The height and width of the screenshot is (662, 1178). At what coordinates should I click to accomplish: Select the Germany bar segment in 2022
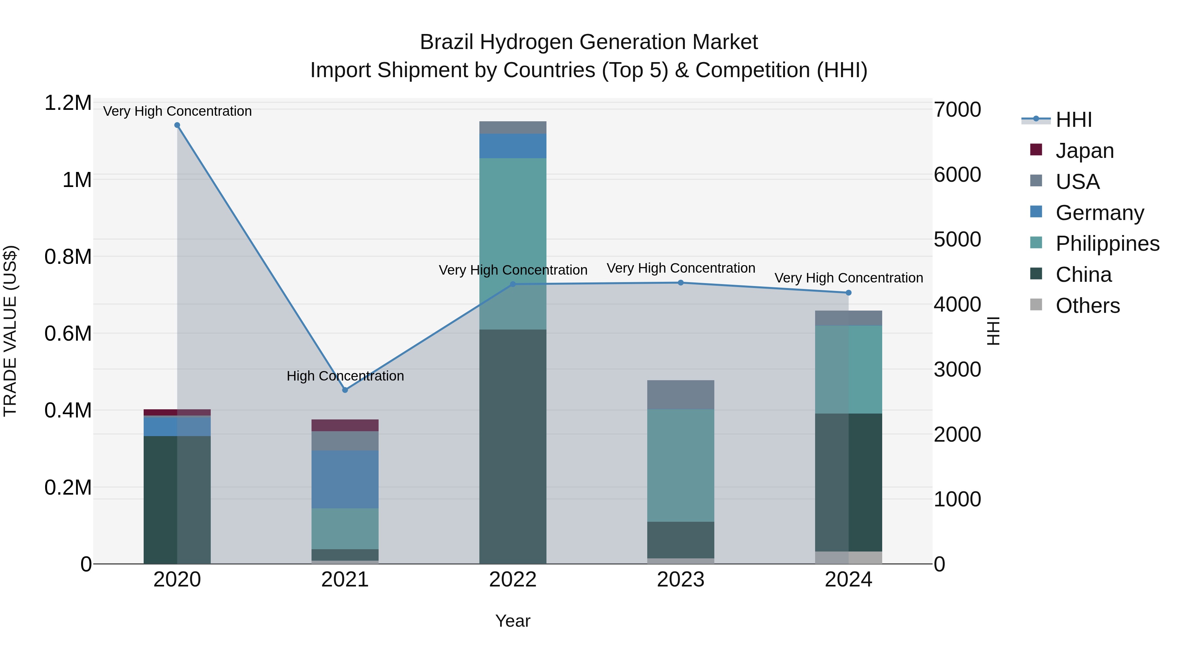coord(513,146)
